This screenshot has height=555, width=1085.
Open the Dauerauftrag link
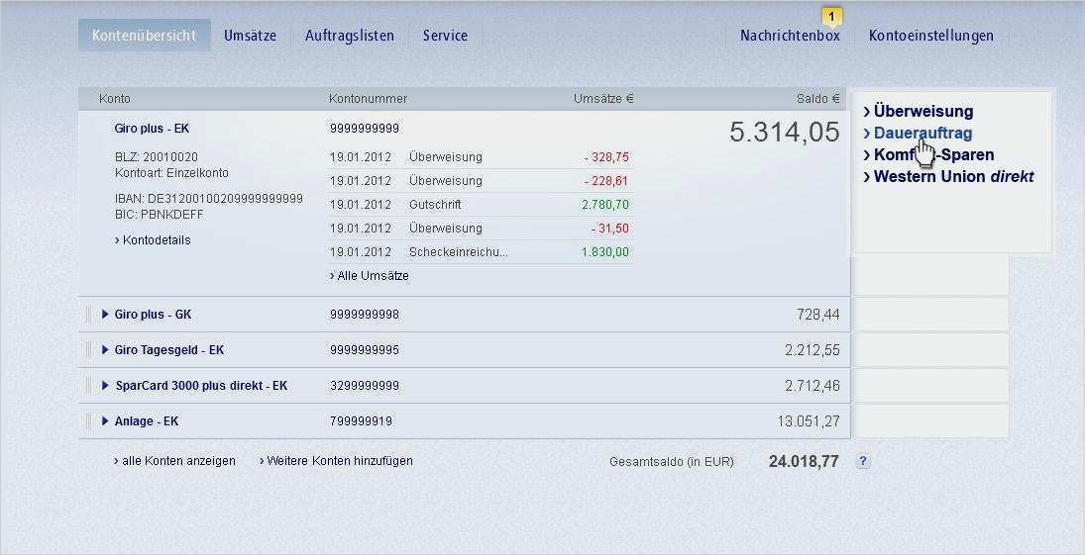(922, 134)
